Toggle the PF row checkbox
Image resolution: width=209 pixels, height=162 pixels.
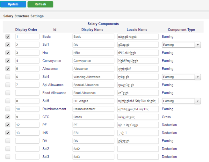point(8,125)
